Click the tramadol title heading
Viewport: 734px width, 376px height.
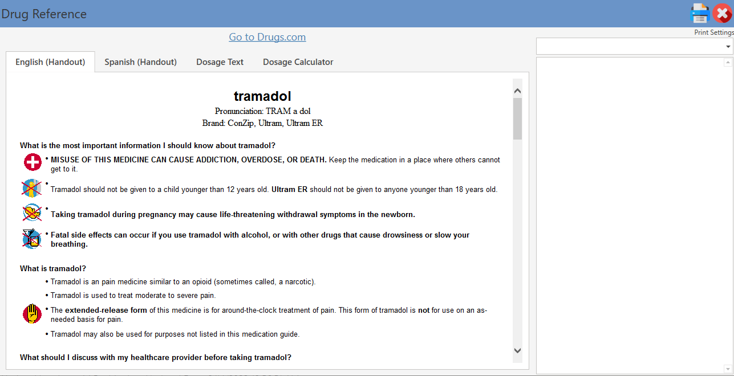[x=262, y=96]
